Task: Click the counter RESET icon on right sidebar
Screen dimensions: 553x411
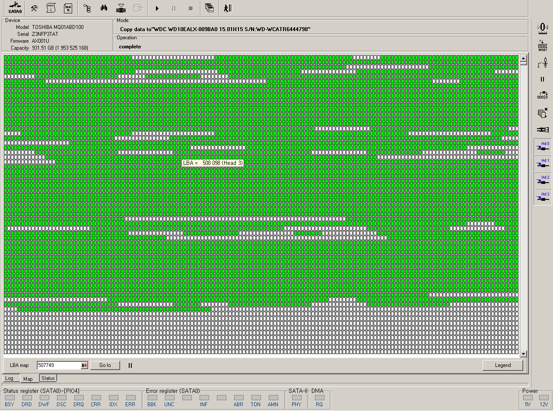Action: [x=543, y=45]
